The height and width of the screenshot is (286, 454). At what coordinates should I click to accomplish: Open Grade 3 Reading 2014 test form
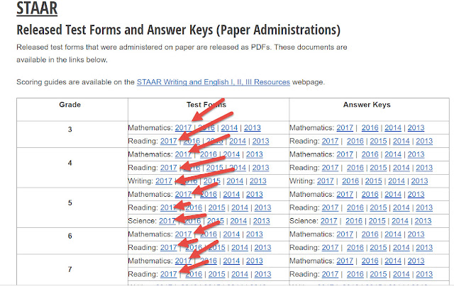tap(238, 141)
